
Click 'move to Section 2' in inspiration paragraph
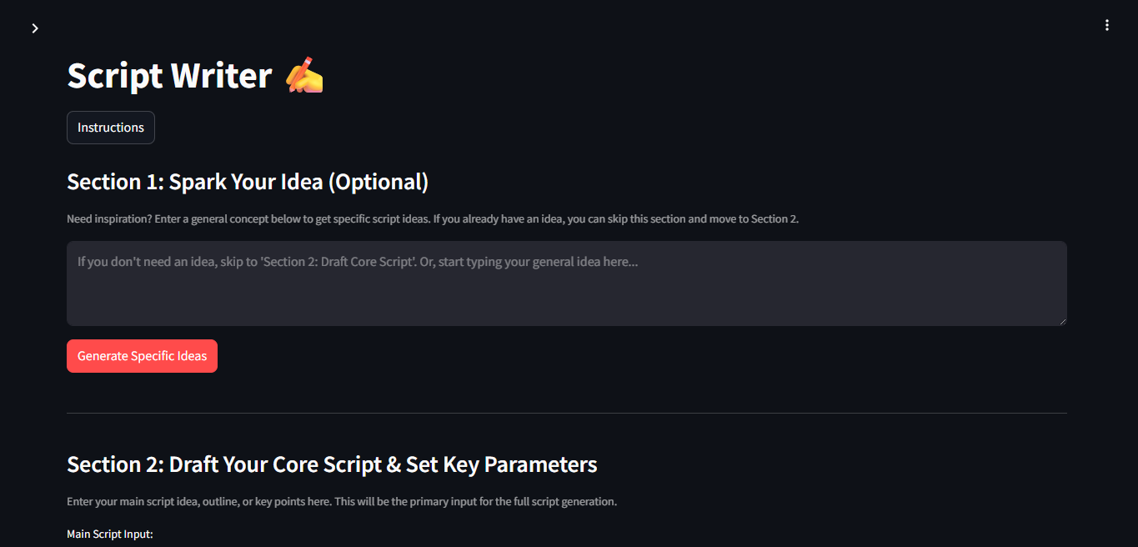coord(754,219)
